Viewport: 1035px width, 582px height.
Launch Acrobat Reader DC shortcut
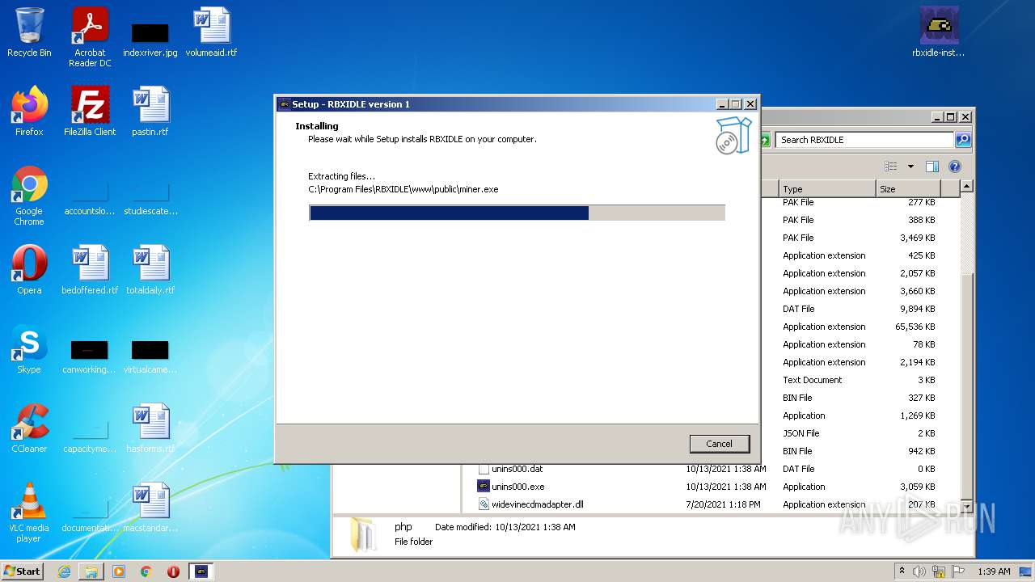[90, 38]
